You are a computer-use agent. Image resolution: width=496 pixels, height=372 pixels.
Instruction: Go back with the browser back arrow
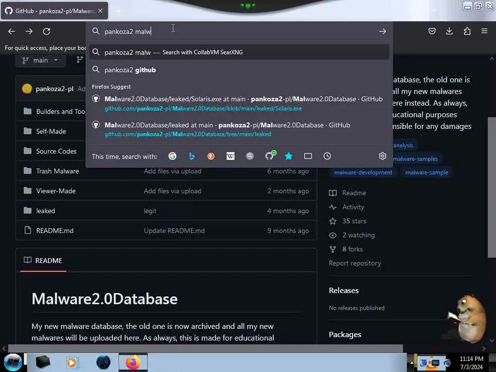pyautogui.click(x=12, y=31)
